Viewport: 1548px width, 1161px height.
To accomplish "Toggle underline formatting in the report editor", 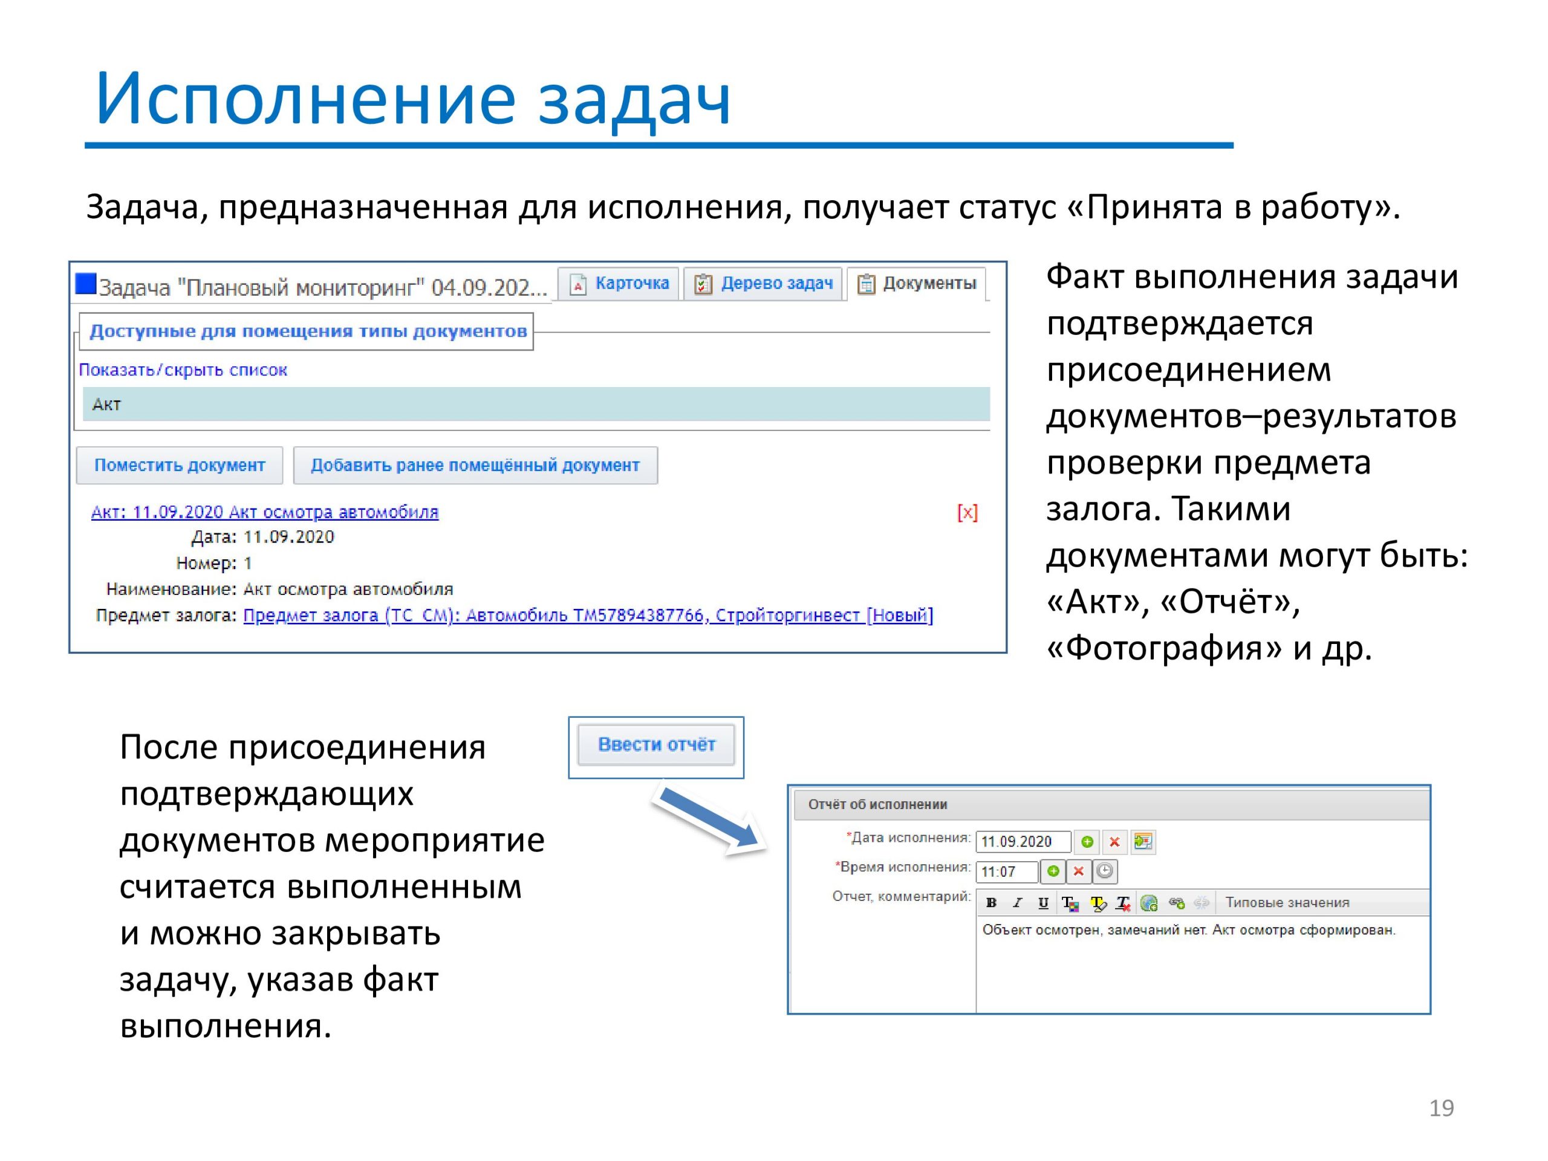I will pyautogui.click(x=1044, y=903).
